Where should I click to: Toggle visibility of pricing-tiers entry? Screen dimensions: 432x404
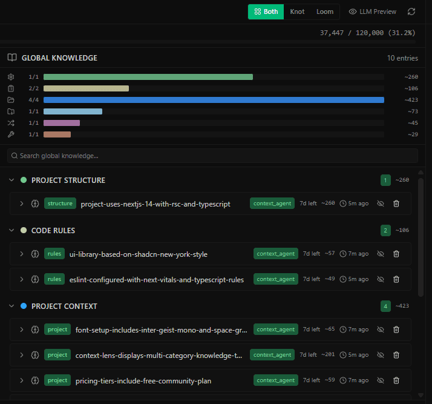coord(381,380)
